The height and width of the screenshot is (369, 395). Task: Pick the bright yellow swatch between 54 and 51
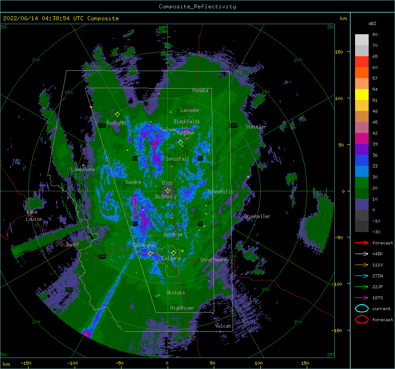tap(362, 95)
